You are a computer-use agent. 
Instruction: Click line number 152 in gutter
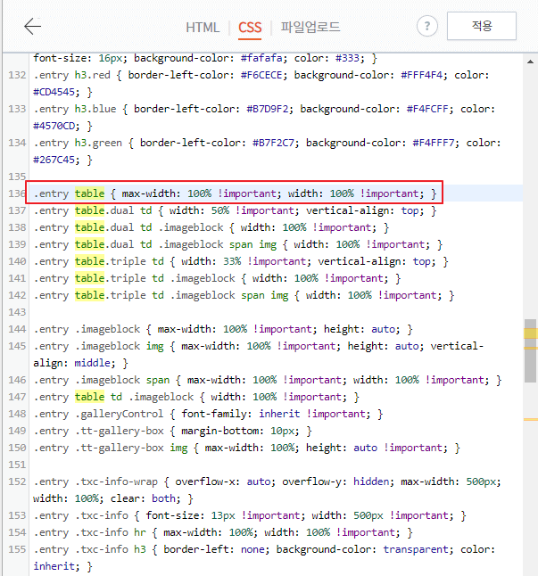(17, 481)
